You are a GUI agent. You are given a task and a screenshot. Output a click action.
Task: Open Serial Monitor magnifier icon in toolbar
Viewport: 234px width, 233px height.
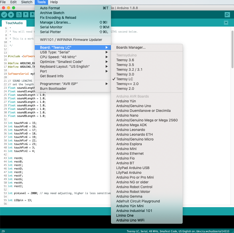coord(227,15)
